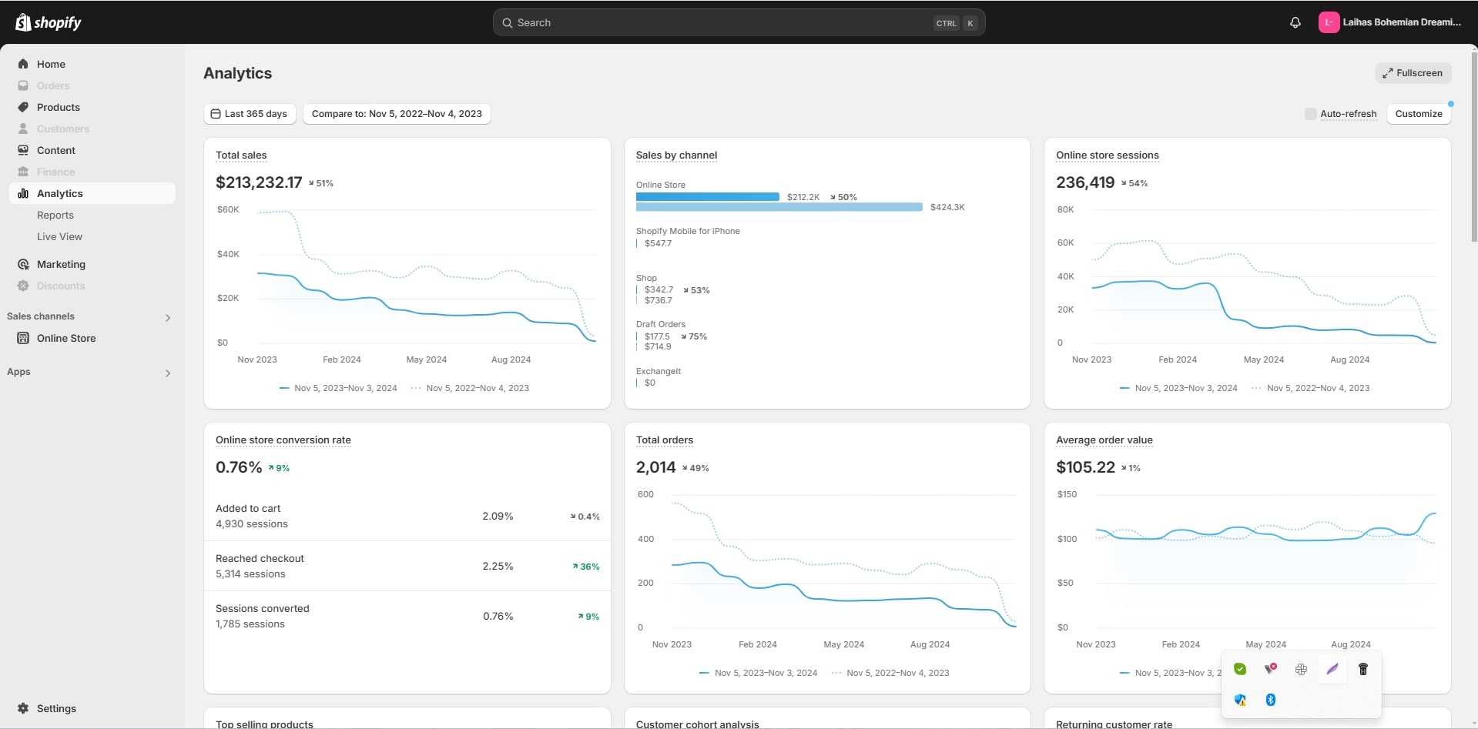Viewport: 1478px width, 729px height.
Task: Click the Products tag icon
Action: tap(23, 107)
